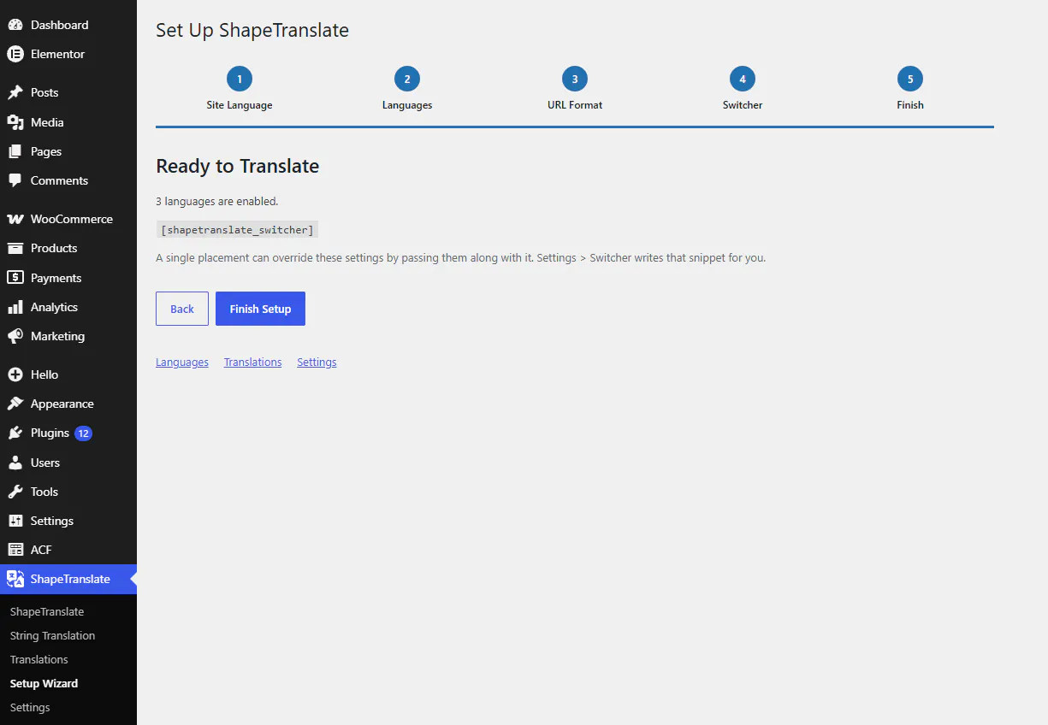Click the ACF fields icon
Image resolution: width=1048 pixels, height=725 pixels.
pyautogui.click(x=15, y=550)
